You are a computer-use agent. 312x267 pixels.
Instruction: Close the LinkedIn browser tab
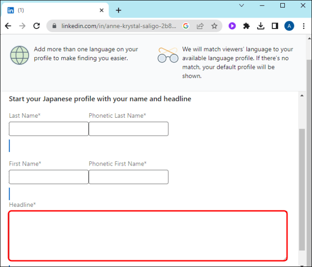click(101, 10)
